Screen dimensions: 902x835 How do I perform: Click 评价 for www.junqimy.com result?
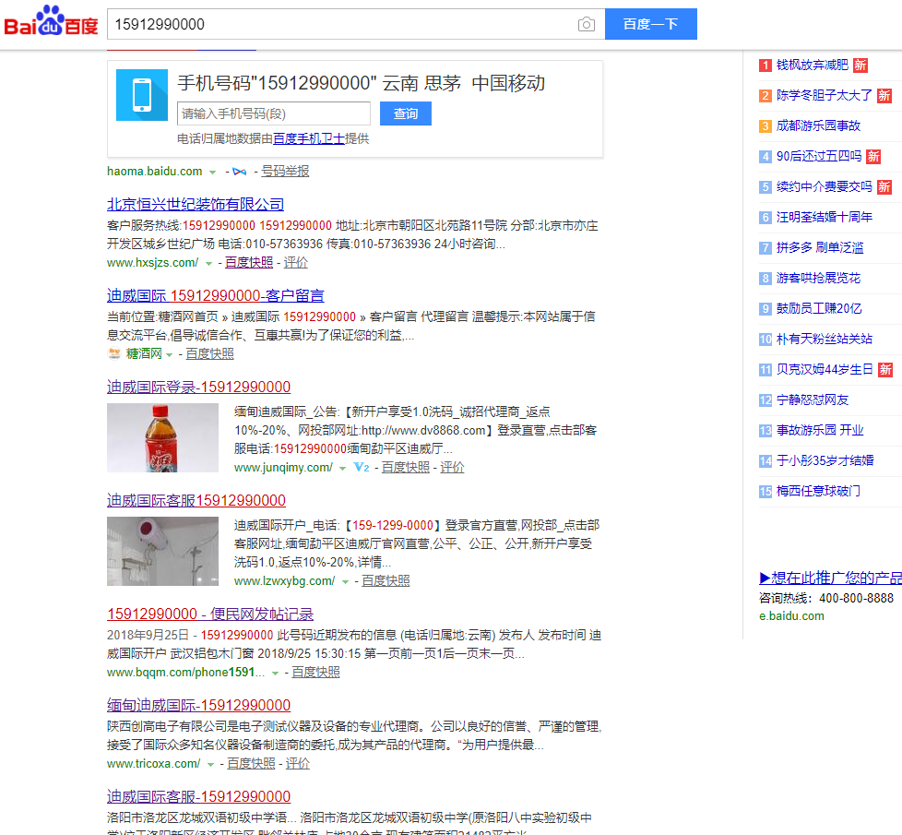(452, 467)
